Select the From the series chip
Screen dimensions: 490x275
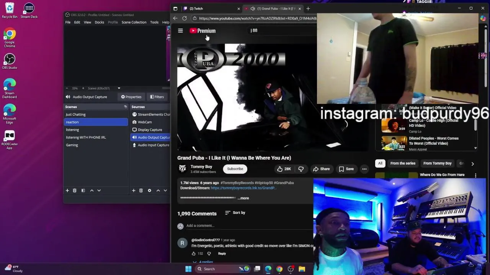(403, 163)
